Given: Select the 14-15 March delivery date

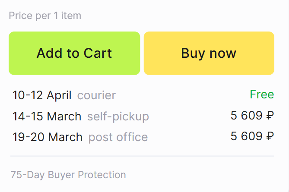Looking at the screenshot, I should (x=47, y=116).
